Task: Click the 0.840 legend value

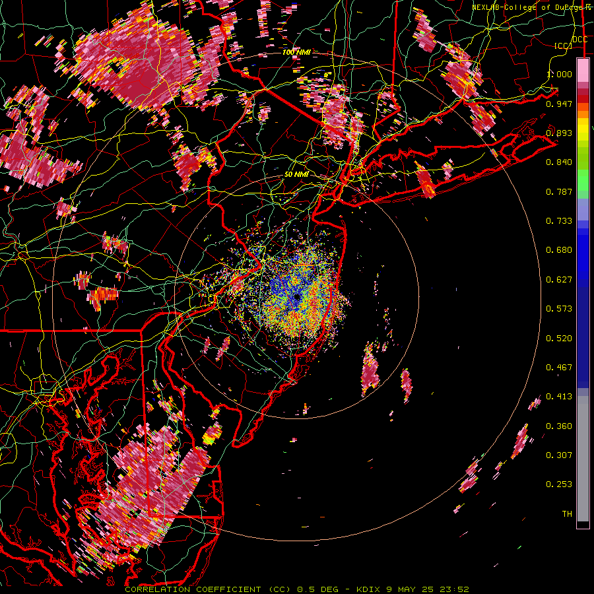Action: point(559,162)
